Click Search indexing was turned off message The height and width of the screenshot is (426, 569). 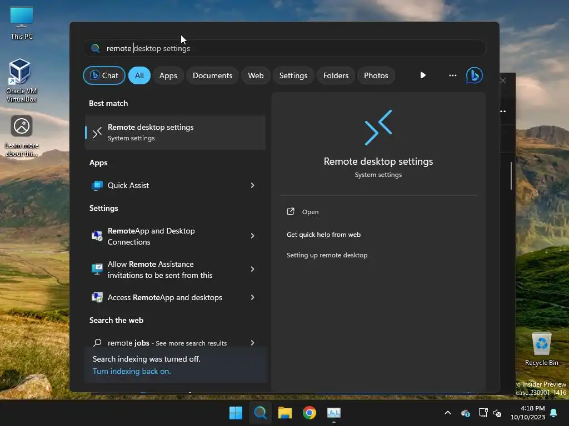pyautogui.click(x=147, y=359)
